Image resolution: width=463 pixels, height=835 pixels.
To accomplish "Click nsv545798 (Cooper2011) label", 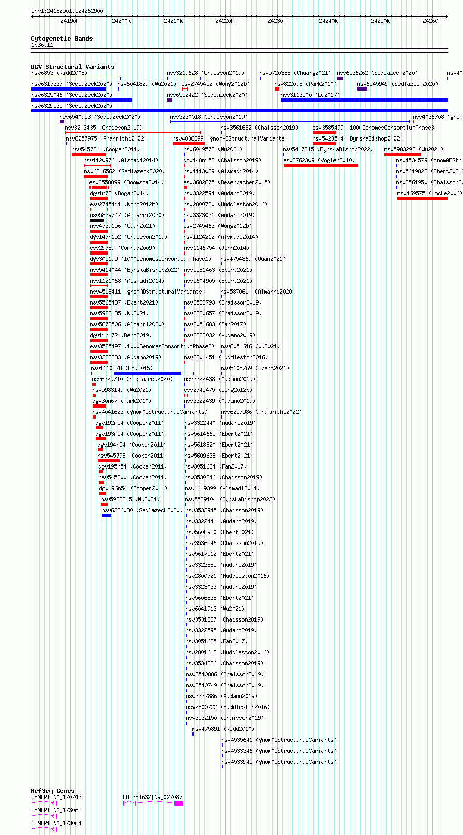I will point(132,456).
